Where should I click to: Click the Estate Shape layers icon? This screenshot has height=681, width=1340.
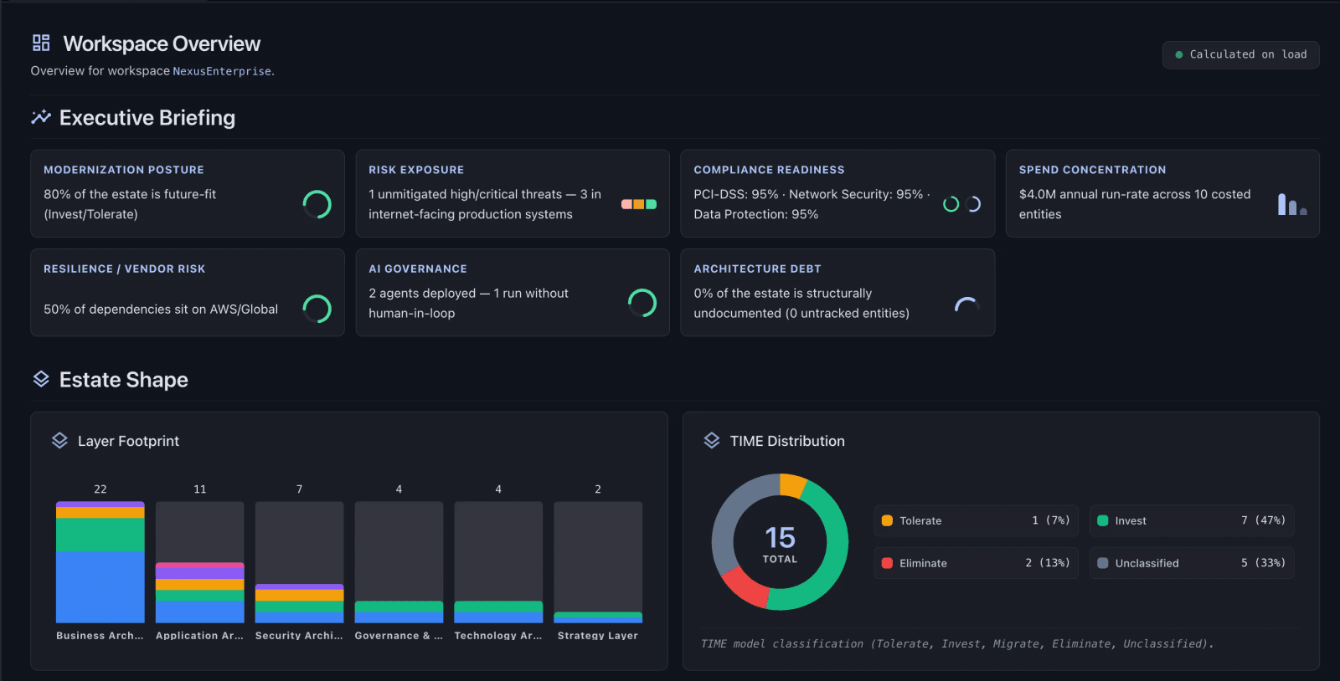point(41,379)
